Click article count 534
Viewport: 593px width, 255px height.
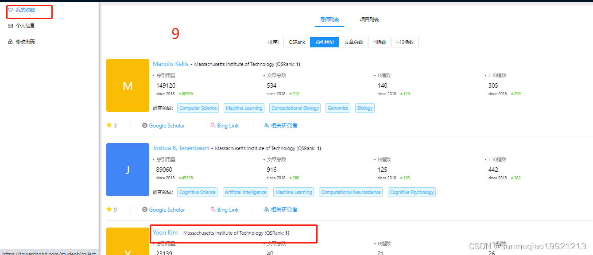271,85
